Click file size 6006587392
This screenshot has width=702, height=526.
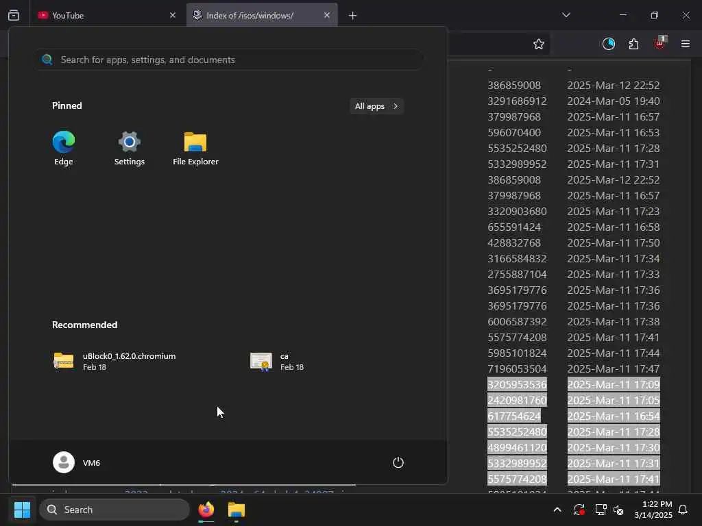pyautogui.click(x=517, y=322)
